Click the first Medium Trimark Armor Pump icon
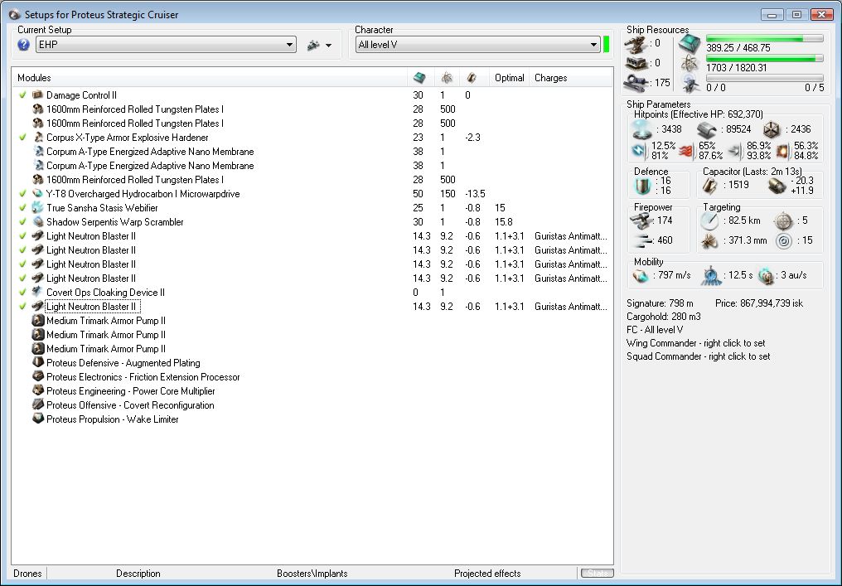The height and width of the screenshot is (586, 842). pos(37,321)
